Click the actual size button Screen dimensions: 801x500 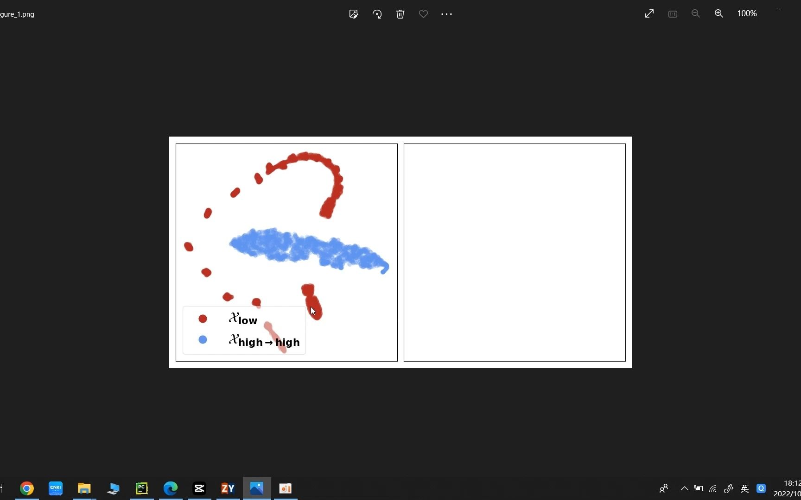pos(673,14)
